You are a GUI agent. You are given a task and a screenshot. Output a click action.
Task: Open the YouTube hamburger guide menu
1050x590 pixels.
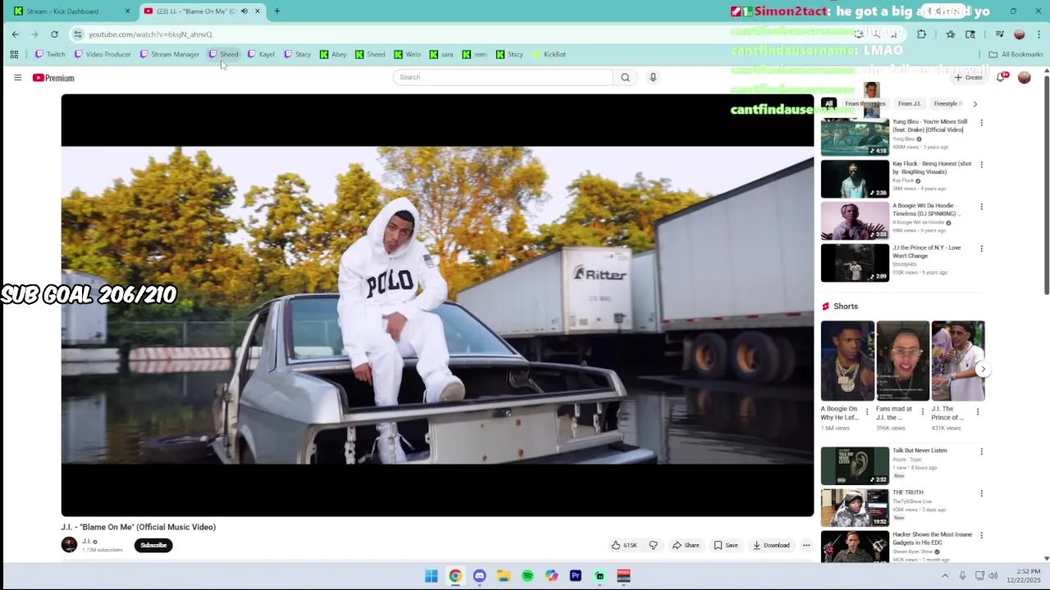17,77
